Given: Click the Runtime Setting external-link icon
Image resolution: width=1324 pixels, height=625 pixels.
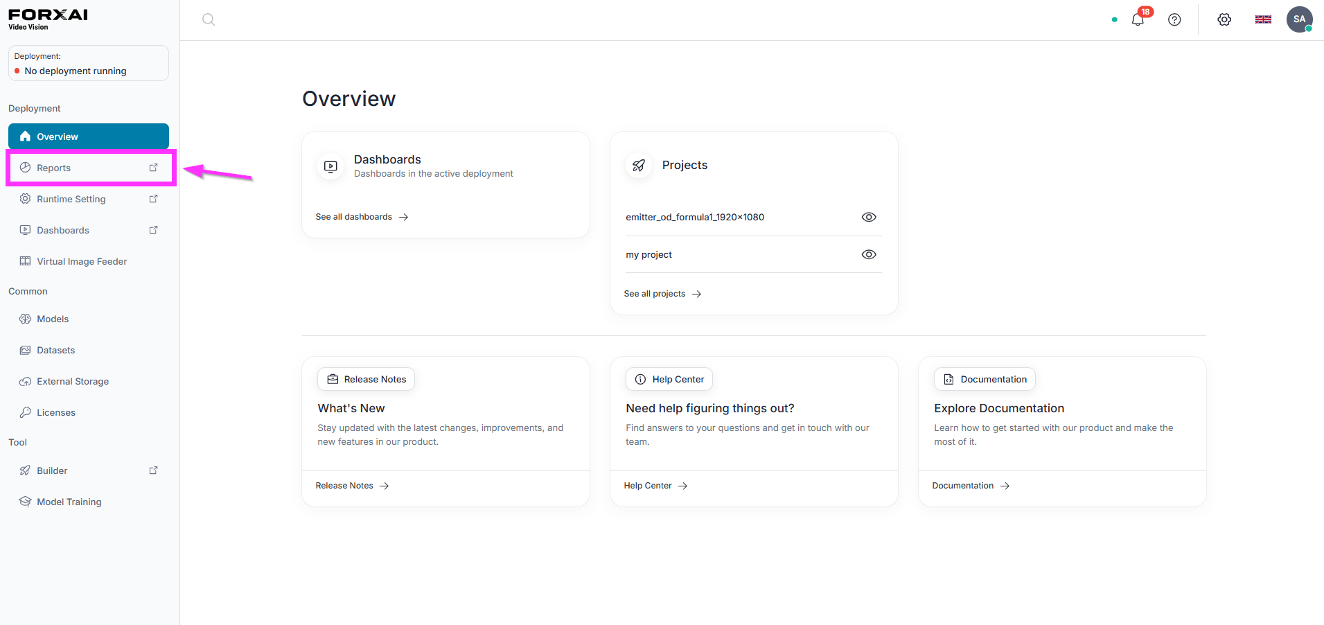Looking at the screenshot, I should pos(154,199).
